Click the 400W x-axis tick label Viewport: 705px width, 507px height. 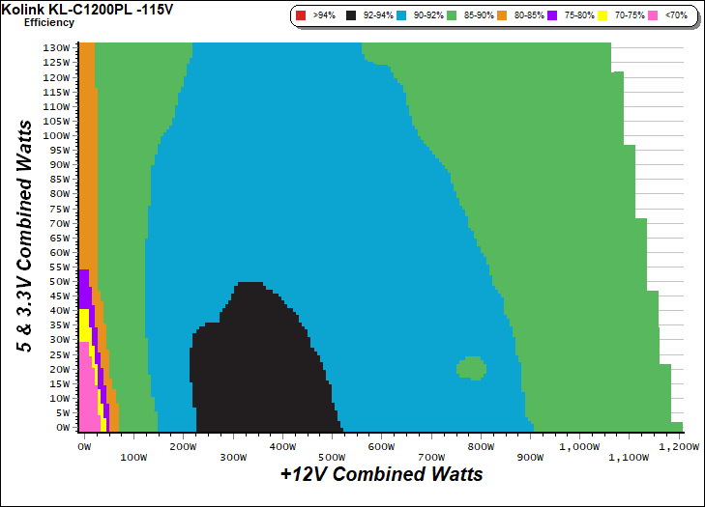click(282, 447)
